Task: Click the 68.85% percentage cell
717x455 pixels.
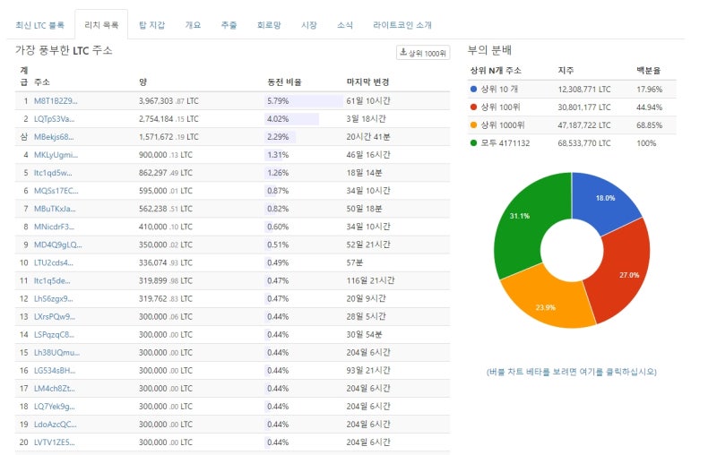Action: (649, 124)
